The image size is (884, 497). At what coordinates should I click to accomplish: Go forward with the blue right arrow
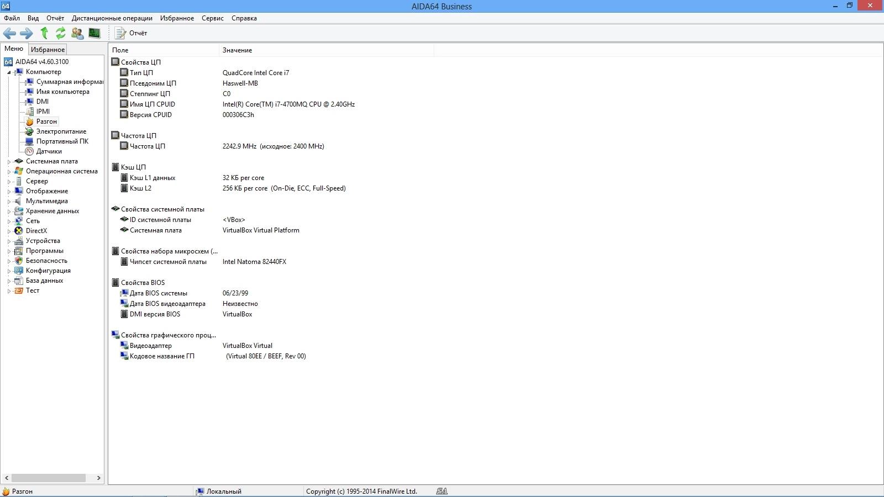pos(26,33)
